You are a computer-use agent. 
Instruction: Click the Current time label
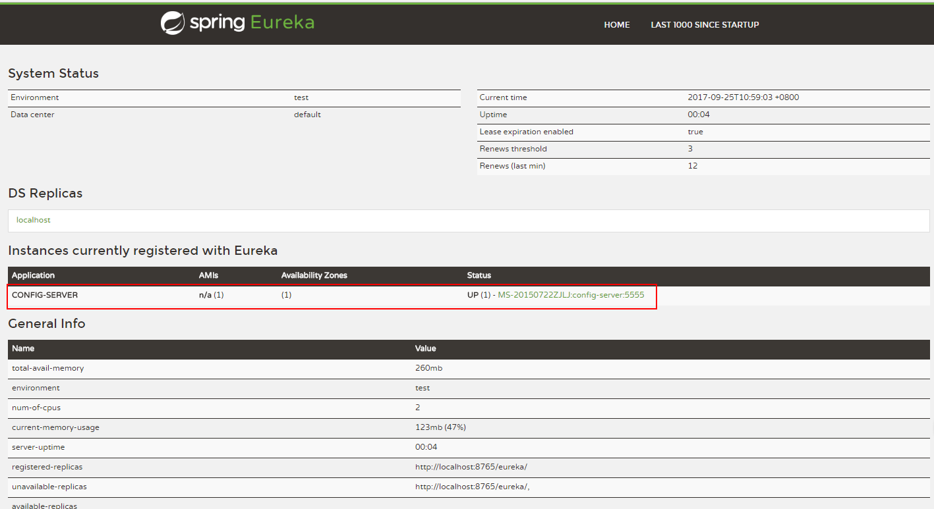(504, 97)
